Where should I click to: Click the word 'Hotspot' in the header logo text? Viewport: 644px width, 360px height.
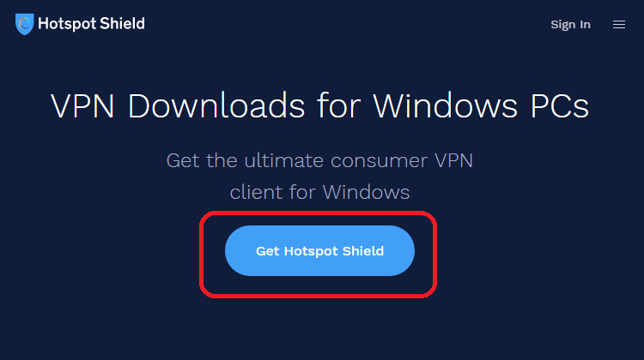coord(67,24)
